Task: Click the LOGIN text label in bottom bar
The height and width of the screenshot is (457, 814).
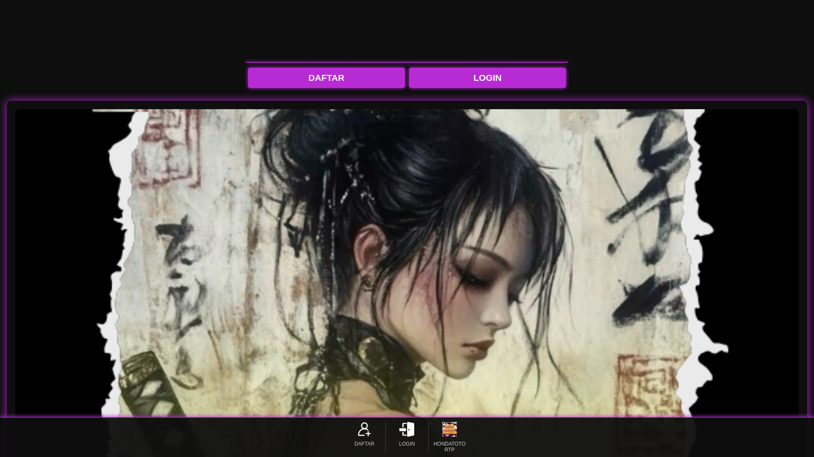Action: (x=407, y=444)
